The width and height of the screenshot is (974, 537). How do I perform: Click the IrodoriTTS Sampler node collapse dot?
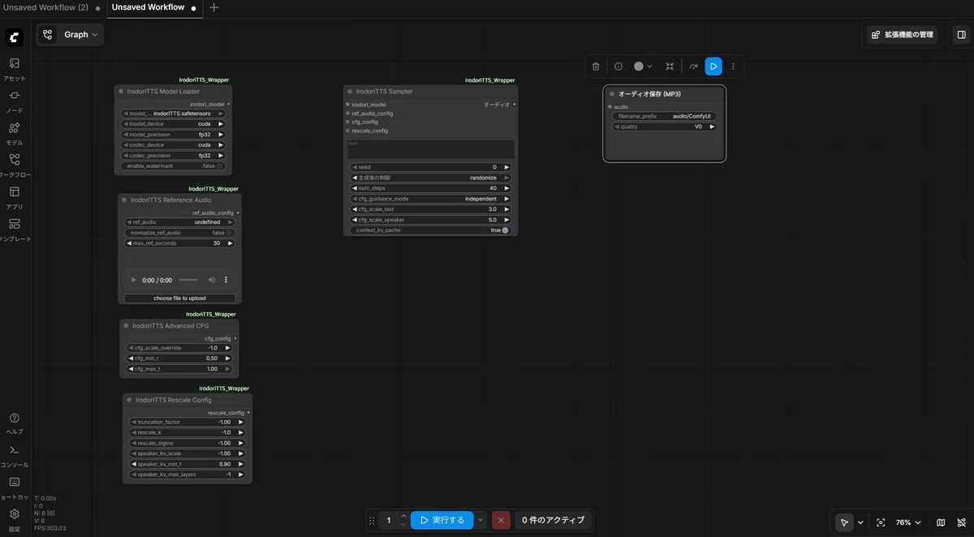(x=349, y=92)
